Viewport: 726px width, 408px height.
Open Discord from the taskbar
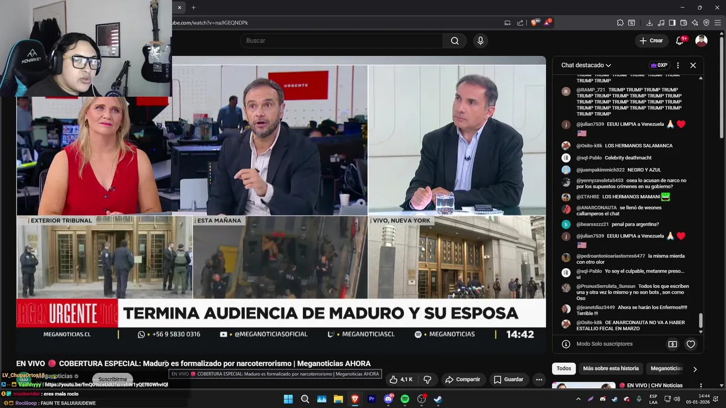click(x=388, y=399)
